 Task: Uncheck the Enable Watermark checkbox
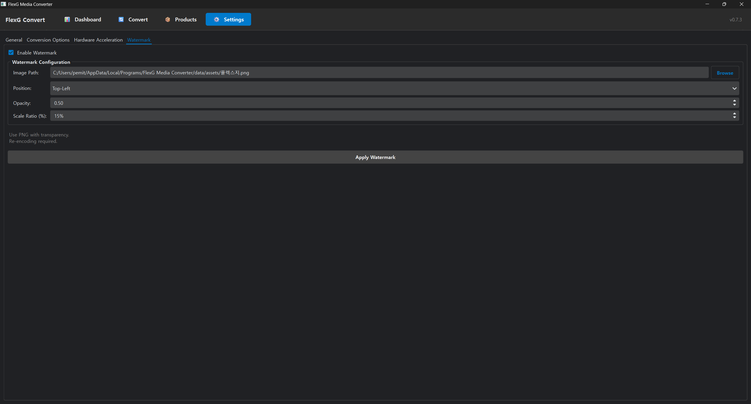point(11,52)
